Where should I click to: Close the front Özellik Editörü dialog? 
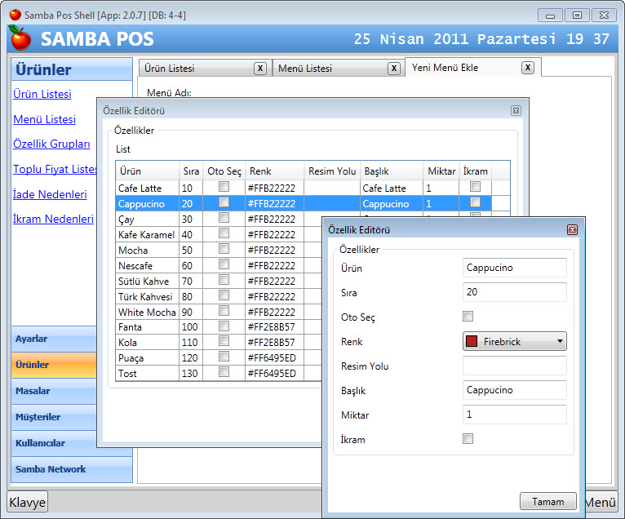(x=572, y=230)
